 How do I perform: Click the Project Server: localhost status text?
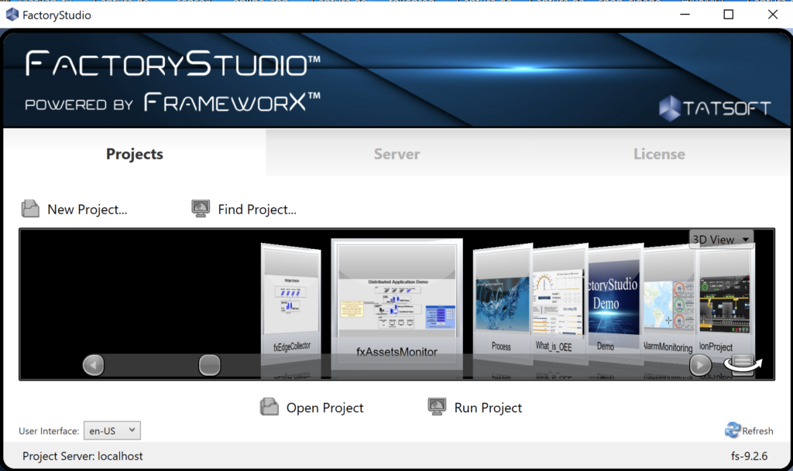point(82,456)
